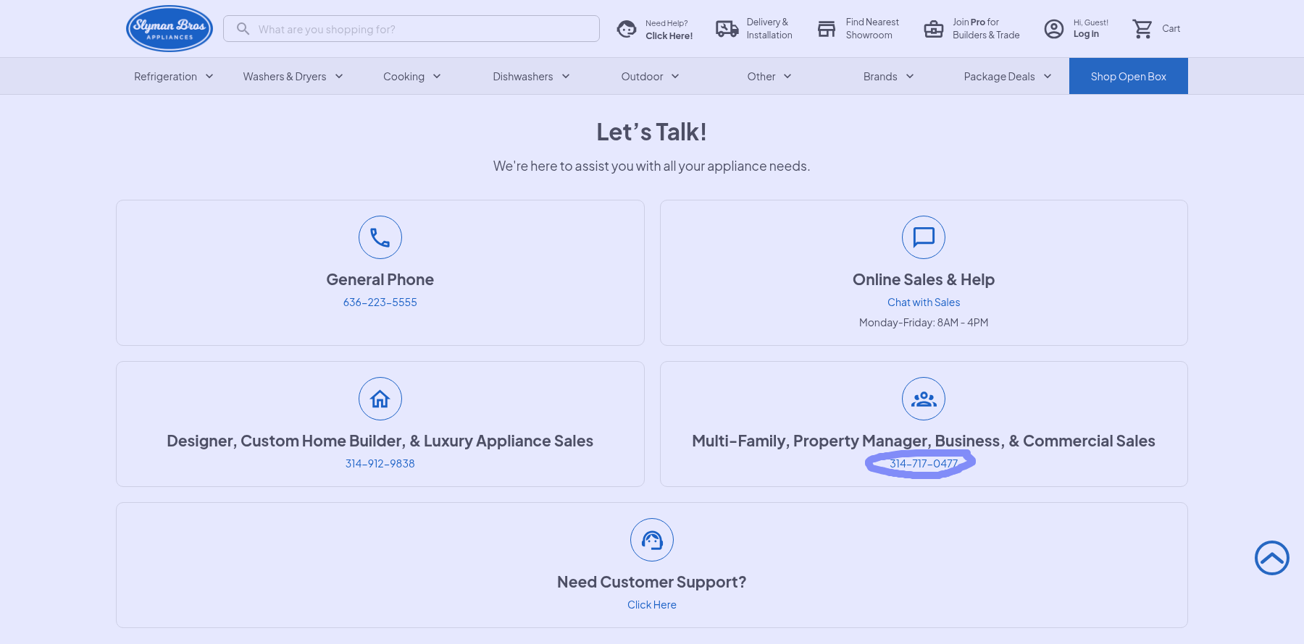
Task: Call general phone number 636-223-5555
Action: (380, 302)
